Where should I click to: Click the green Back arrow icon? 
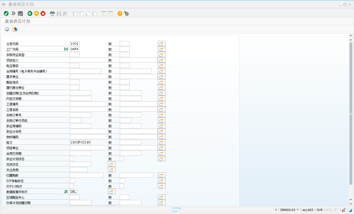(x=30, y=13)
